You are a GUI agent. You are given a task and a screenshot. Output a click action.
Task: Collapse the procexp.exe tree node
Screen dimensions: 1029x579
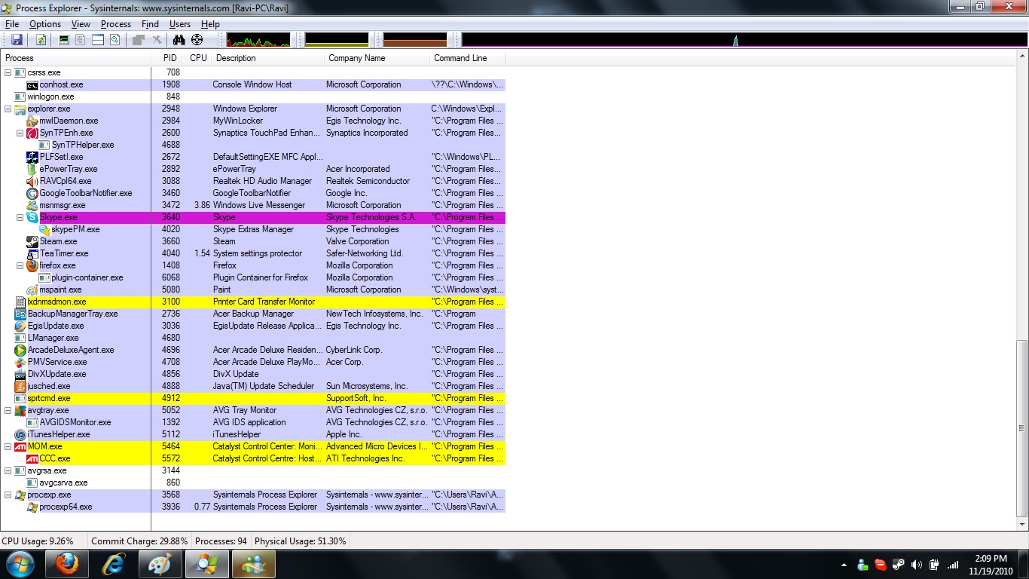(8, 495)
